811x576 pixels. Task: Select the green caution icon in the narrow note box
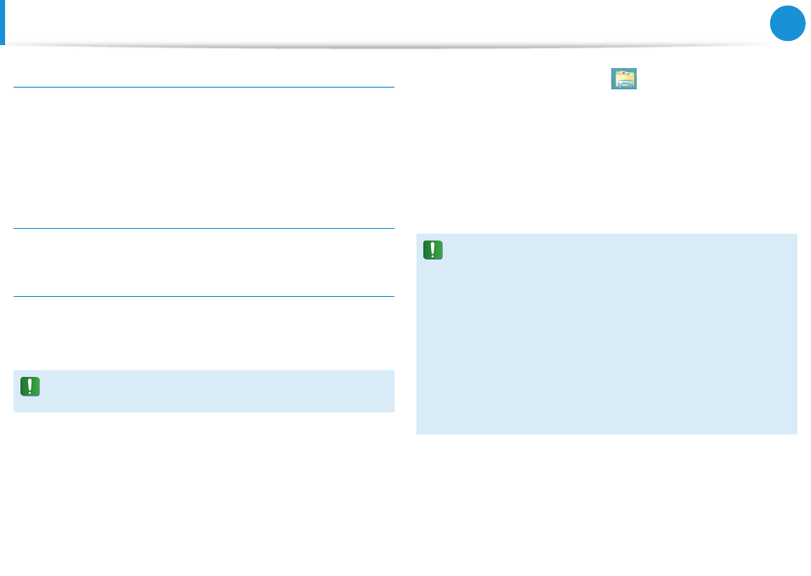(30, 386)
